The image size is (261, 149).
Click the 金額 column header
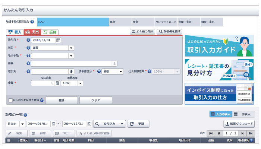pos(211,140)
